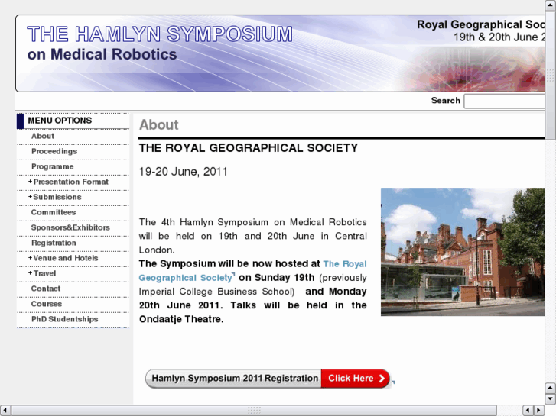556x416 pixels.
Task: Click the horizontal scrollbar thumb
Action: coord(254,410)
